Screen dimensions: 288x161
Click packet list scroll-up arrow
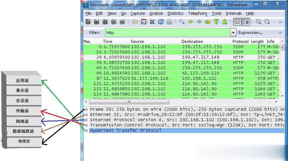click(x=282, y=41)
